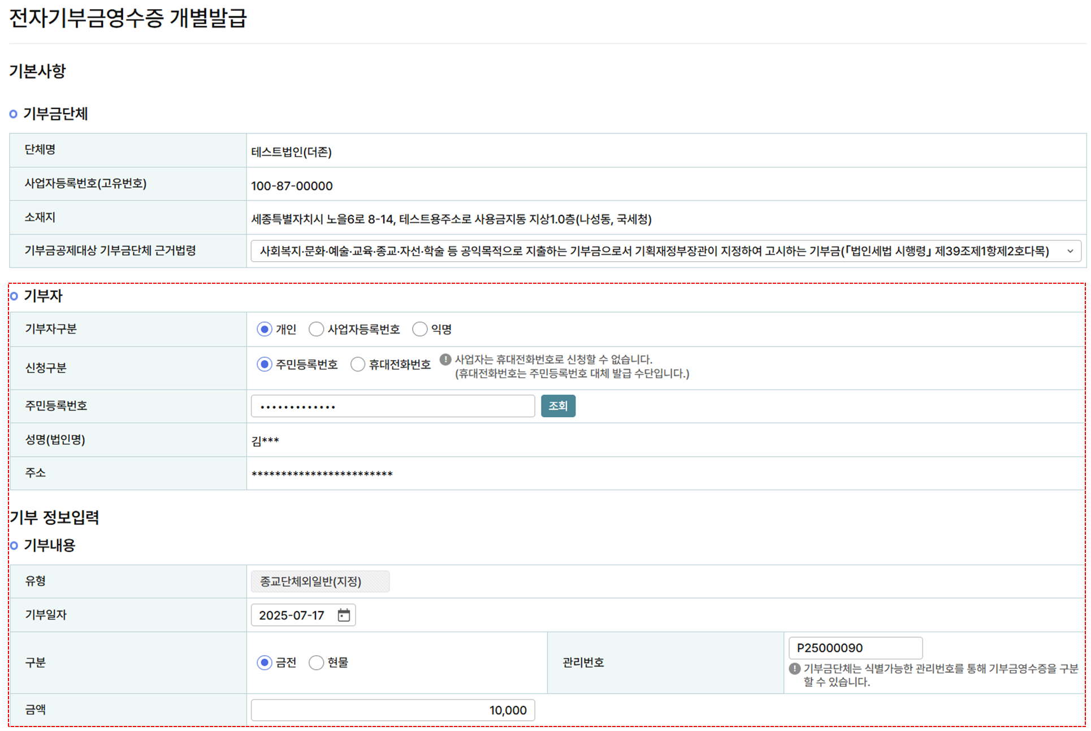Viewport: 1091px width, 731px height.
Task: Focus the 관리번호 field P25000090
Action: 855,648
